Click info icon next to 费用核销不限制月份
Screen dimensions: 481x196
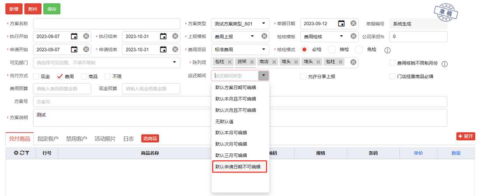[x=444, y=64]
